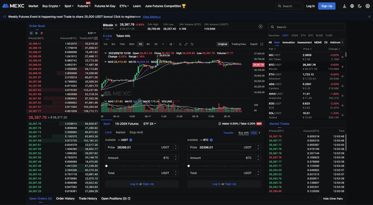Click the buy amount percentage slider handle
Viewport: 373px width, 205px height.
tap(106, 166)
